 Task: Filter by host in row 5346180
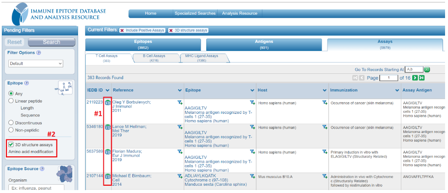pos(325,127)
